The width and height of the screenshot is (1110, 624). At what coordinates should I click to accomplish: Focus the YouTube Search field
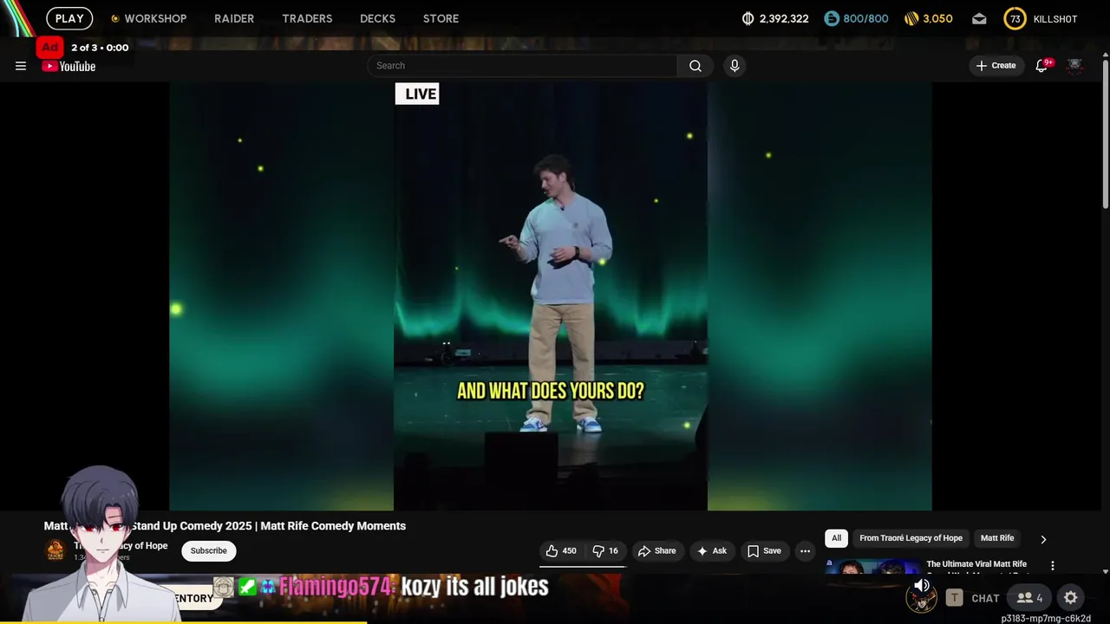523,66
